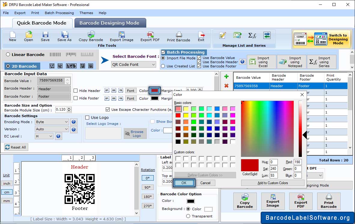Click Cancel in the Color dialog
The image size is (355, 224).
(205, 183)
